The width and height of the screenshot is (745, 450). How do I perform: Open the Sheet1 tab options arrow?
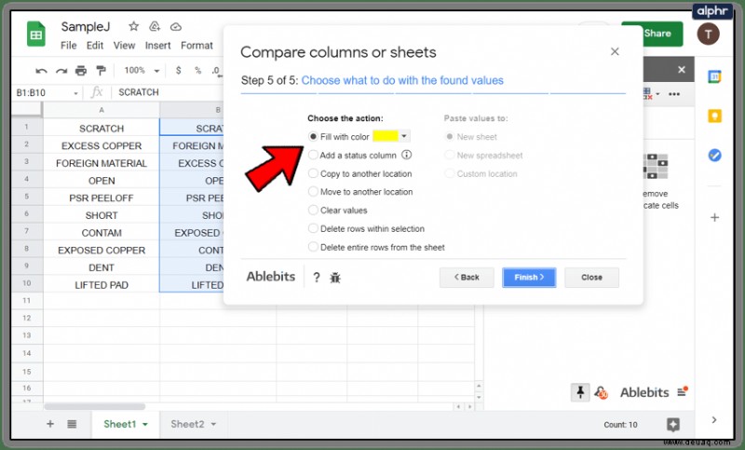[x=145, y=424]
